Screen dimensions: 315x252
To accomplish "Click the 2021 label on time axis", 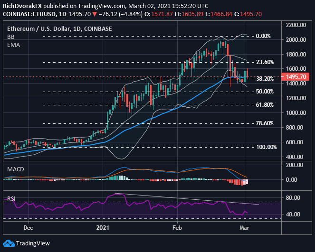I will pyautogui.click(x=103, y=228).
